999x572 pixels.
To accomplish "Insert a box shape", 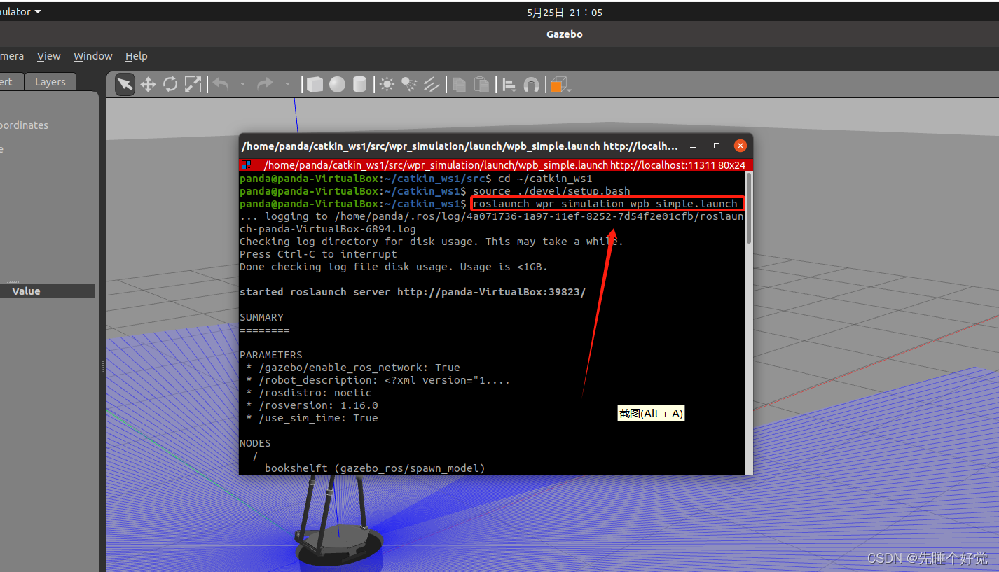I will (315, 85).
